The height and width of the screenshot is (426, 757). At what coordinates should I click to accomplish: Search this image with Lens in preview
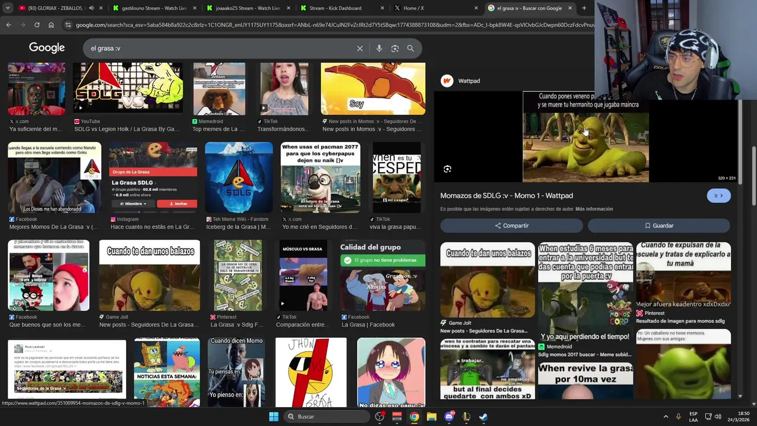pyautogui.click(x=447, y=169)
